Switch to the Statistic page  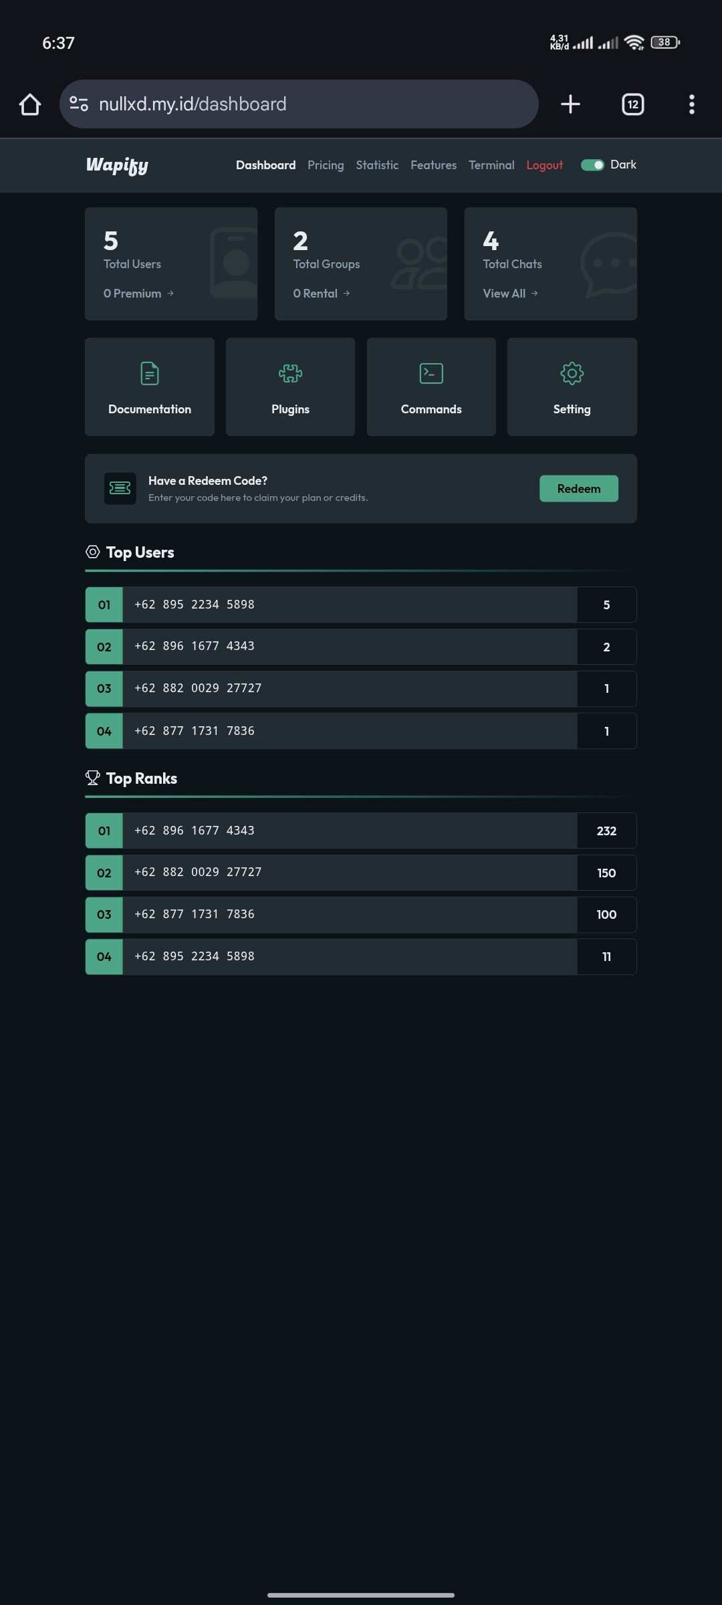(377, 165)
